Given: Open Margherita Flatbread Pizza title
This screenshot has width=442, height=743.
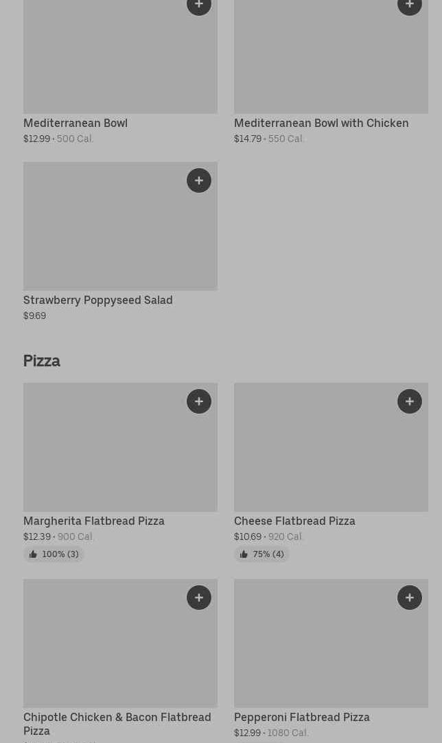Looking at the screenshot, I should tap(94, 521).
